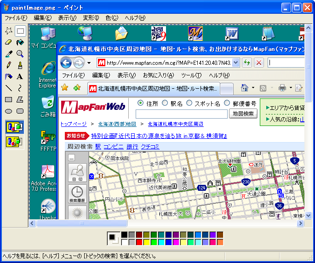Click the browser Back arrow in the canvas
The width and height of the screenshot is (315, 263).
coord(66,63)
